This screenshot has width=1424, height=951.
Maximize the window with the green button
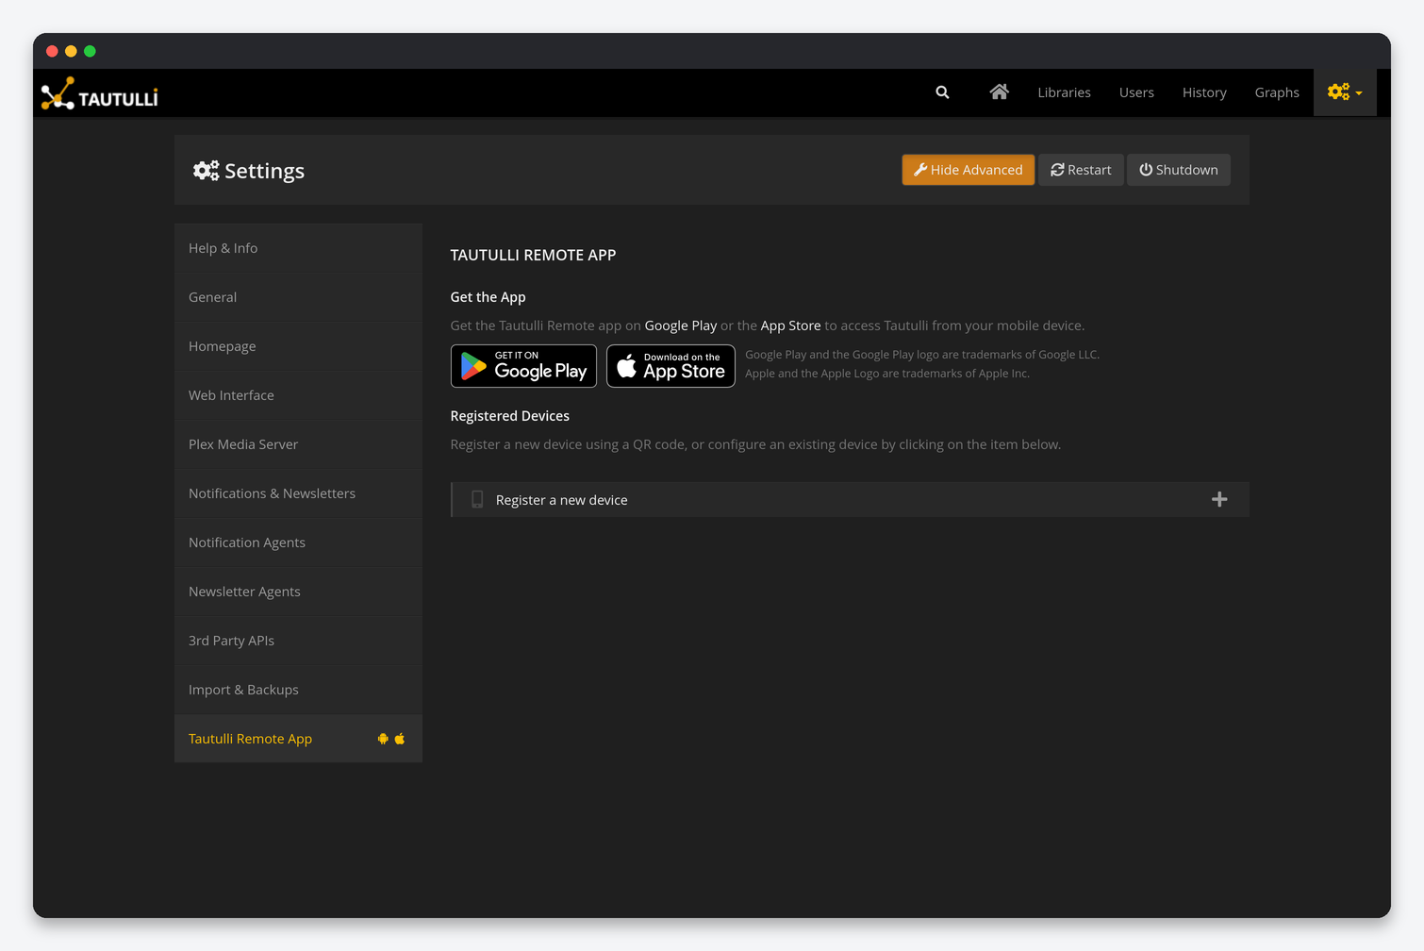tap(90, 51)
